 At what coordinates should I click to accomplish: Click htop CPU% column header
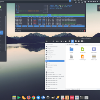(x=49, y=15)
